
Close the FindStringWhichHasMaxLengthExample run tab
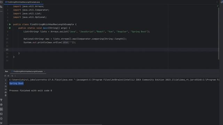tap(45, 72)
